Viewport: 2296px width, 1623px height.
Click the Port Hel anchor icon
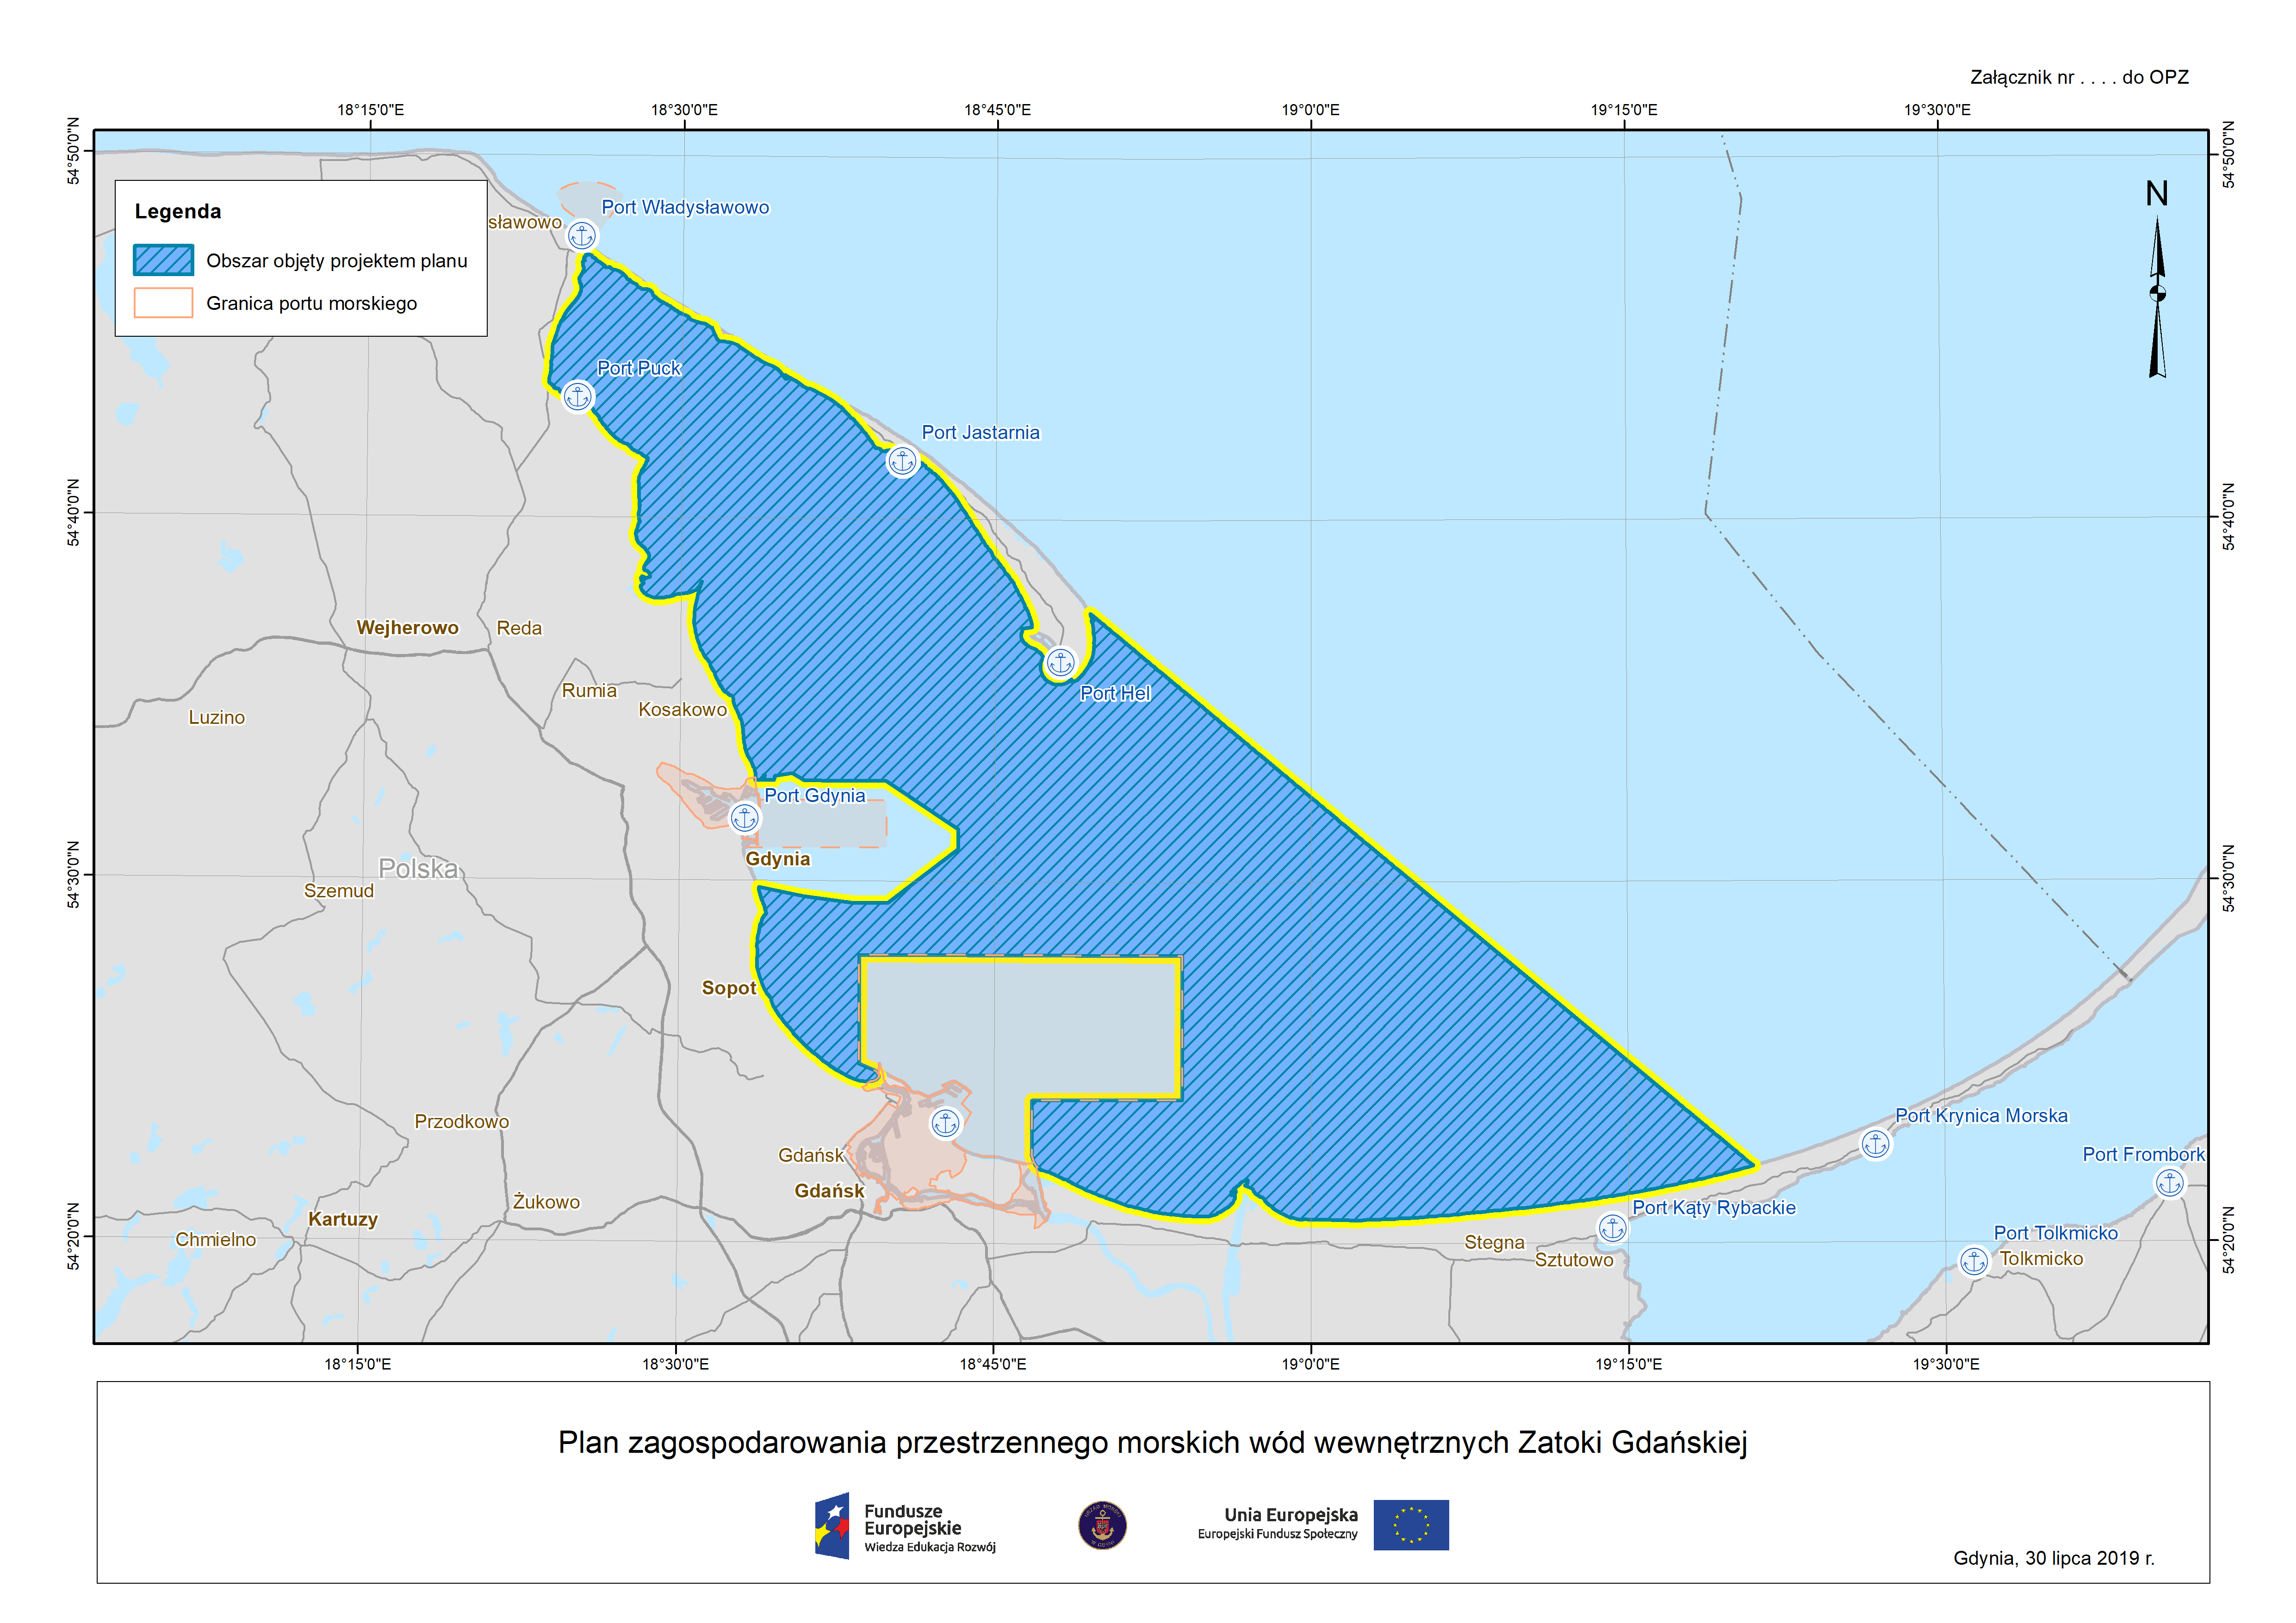click(x=1060, y=663)
